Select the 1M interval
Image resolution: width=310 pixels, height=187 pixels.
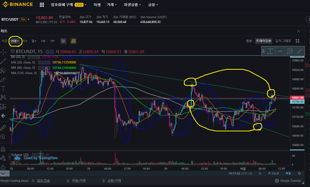pyautogui.click(x=52, y=41)
